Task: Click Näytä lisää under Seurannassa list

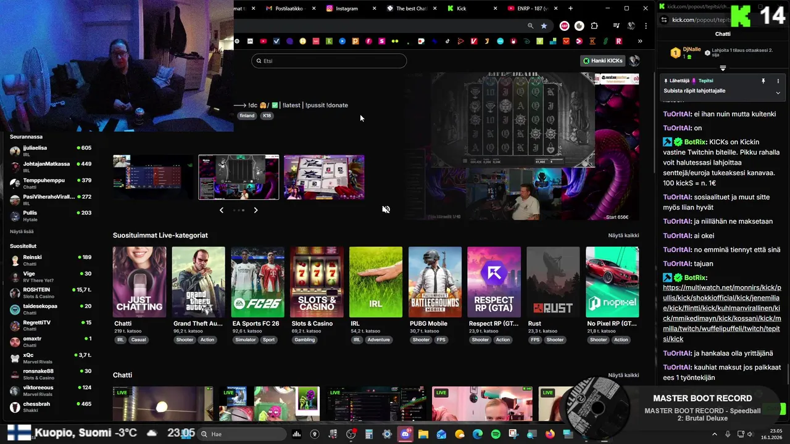Action: 22,231
